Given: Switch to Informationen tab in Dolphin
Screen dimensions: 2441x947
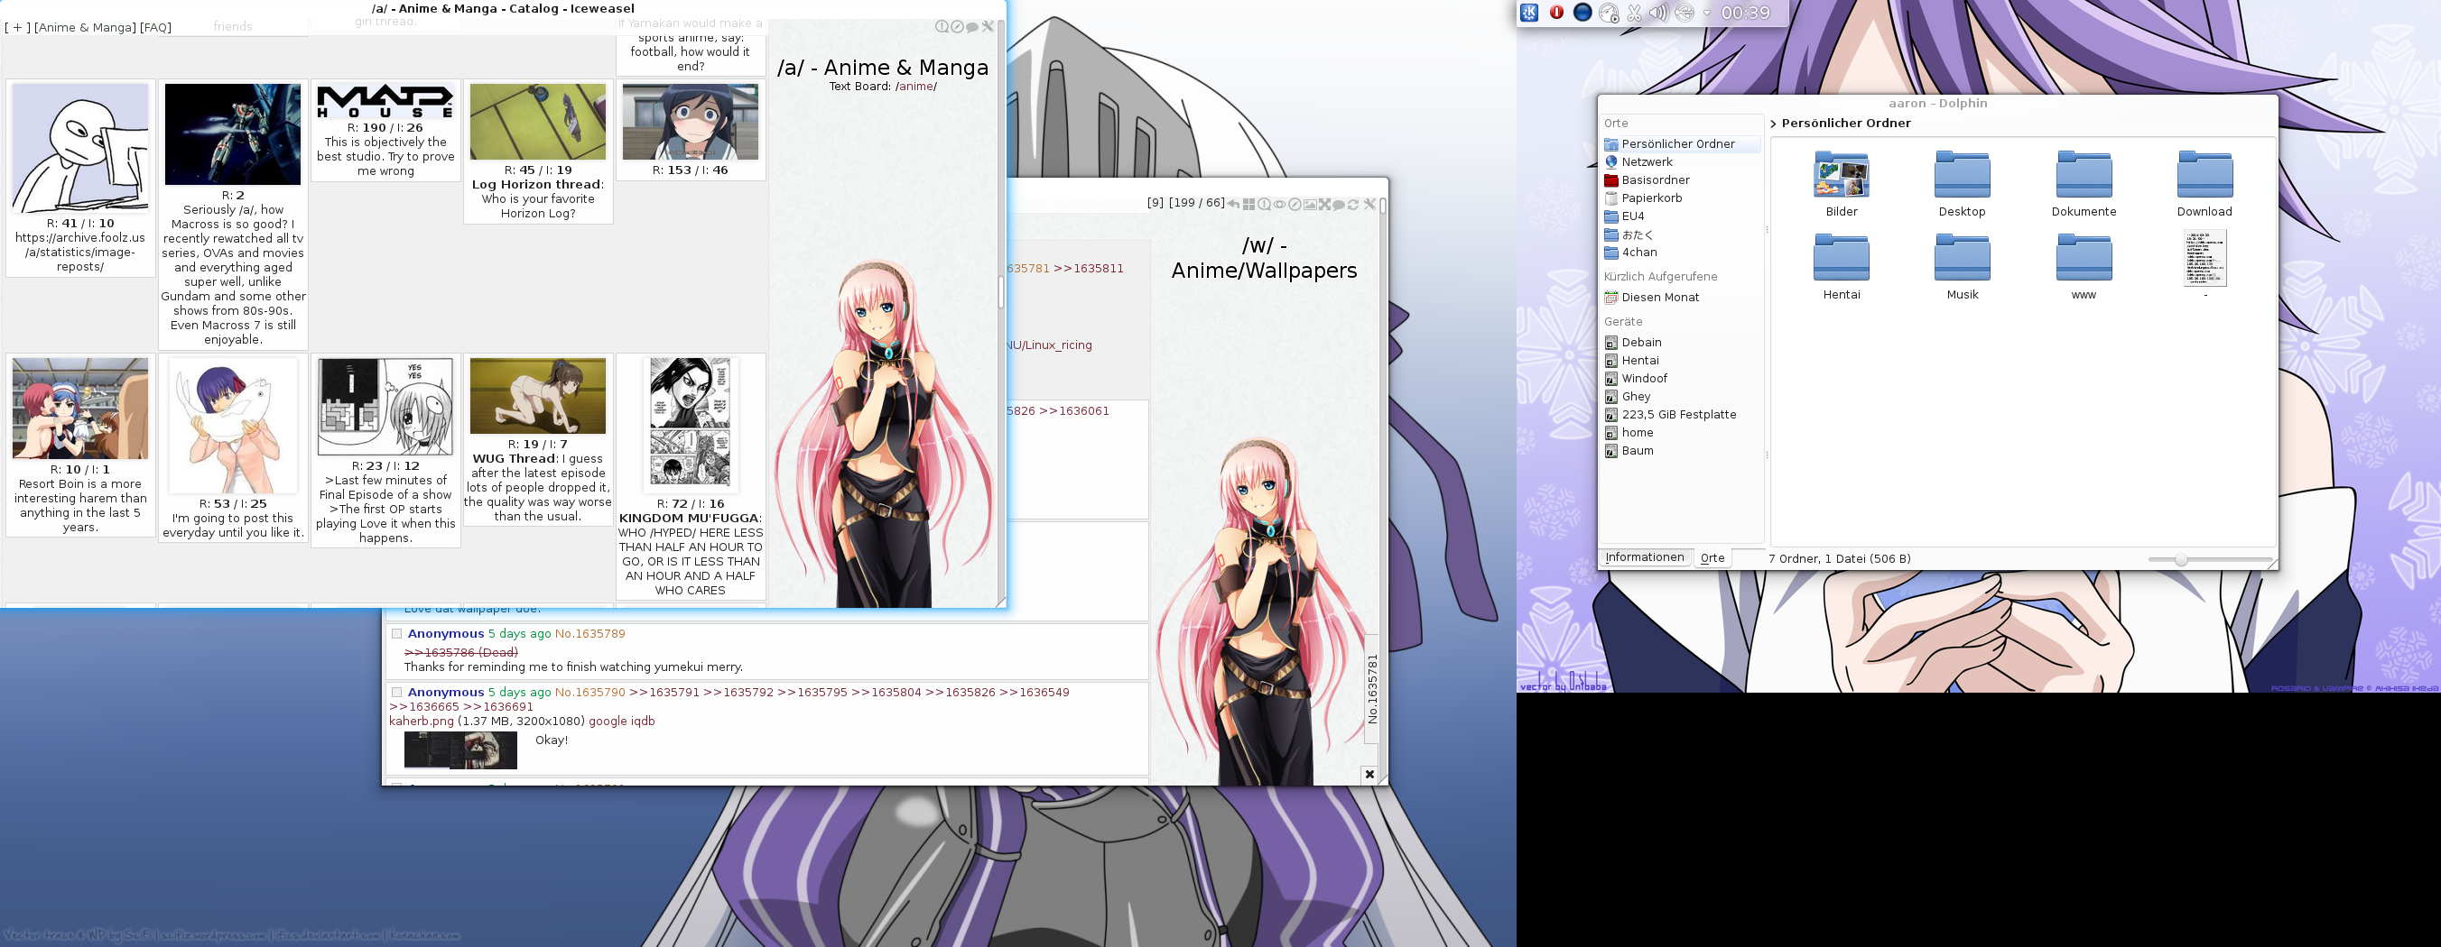Looking at the screenshot, I should click(1644, 557).
